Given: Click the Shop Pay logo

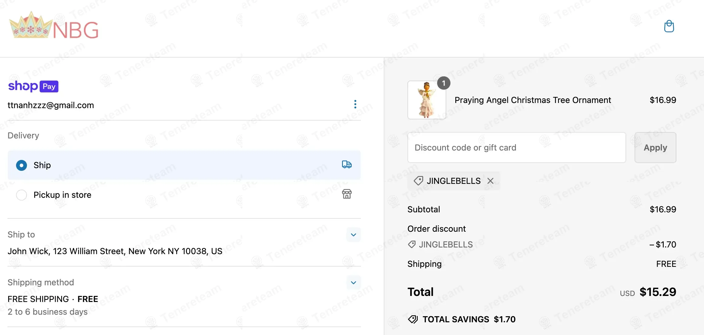Looking at the screenshot, I should point(33,86).
